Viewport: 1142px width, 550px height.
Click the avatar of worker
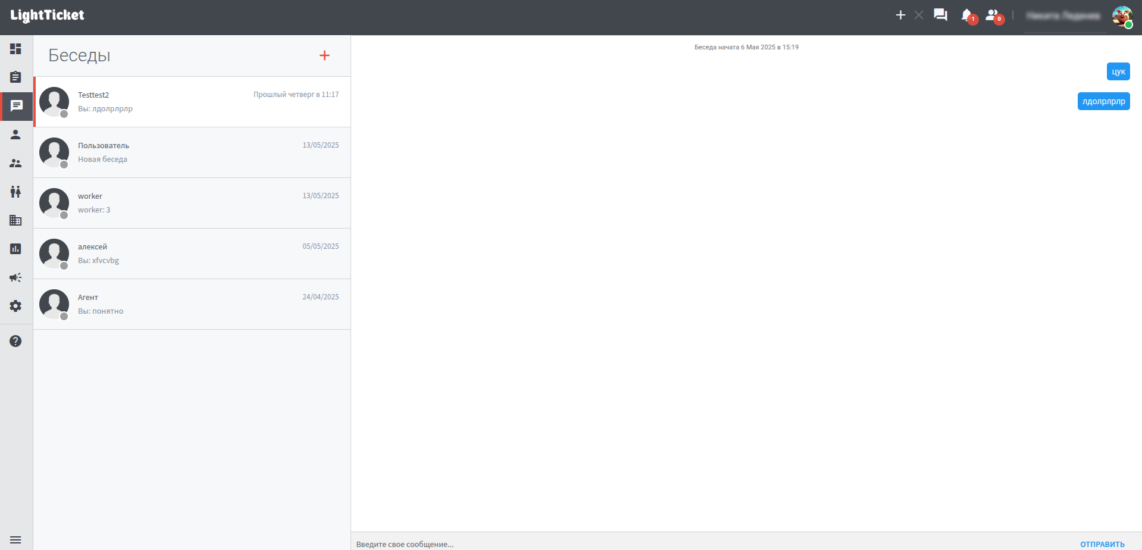pyautogui.click(x=54, y=203)
